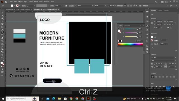Select the Zoom tool
The width and height of the screenshot is (179, 101).
coord(2,58)
